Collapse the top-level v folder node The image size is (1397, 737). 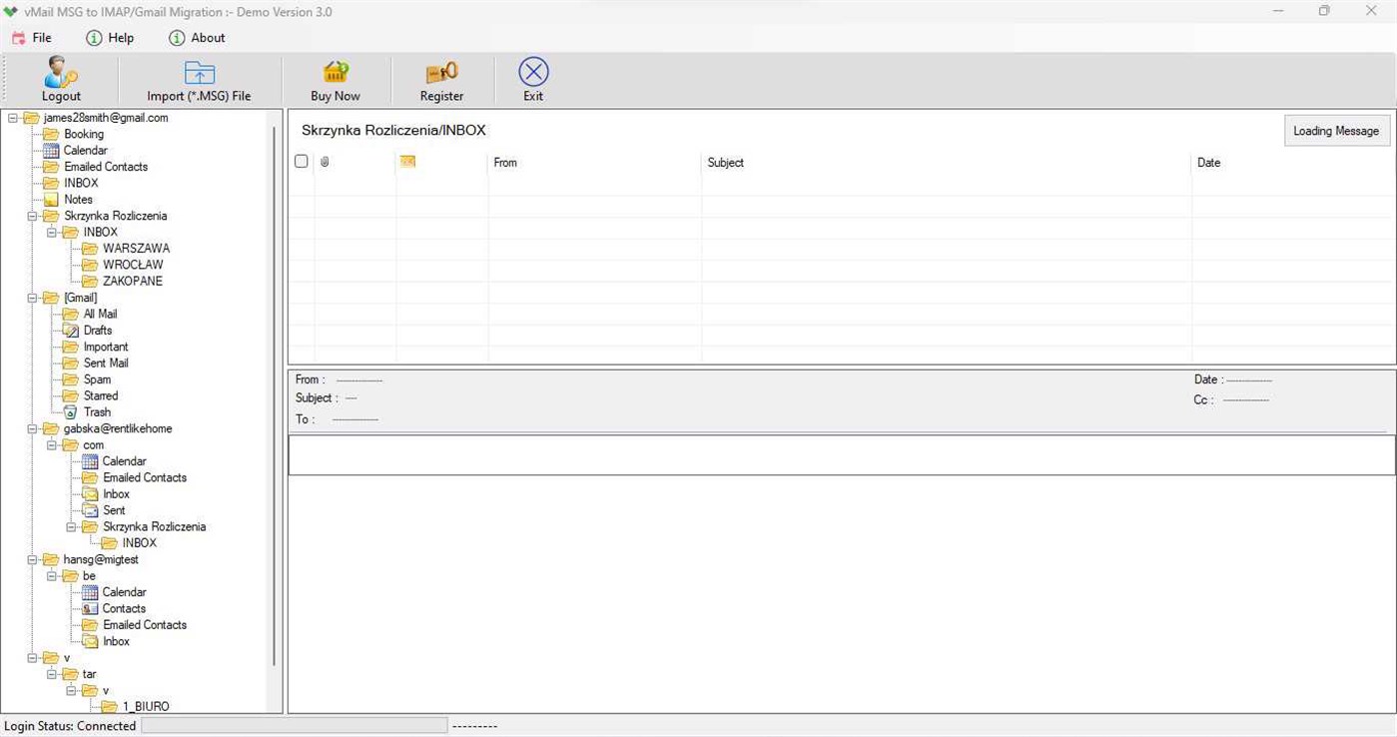click(x=32, y=658)
